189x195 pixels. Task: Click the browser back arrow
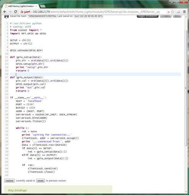click(5, 12)
